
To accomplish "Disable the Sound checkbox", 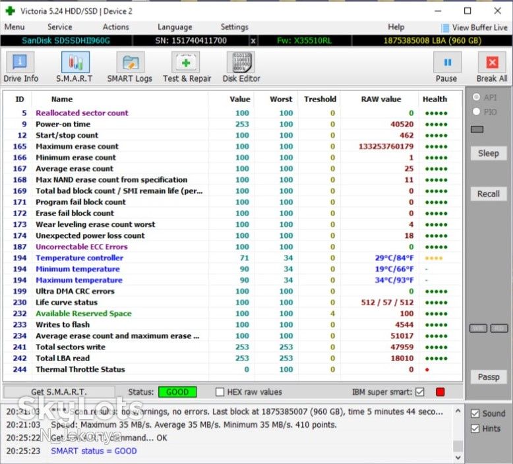I will tap(475, 413).
